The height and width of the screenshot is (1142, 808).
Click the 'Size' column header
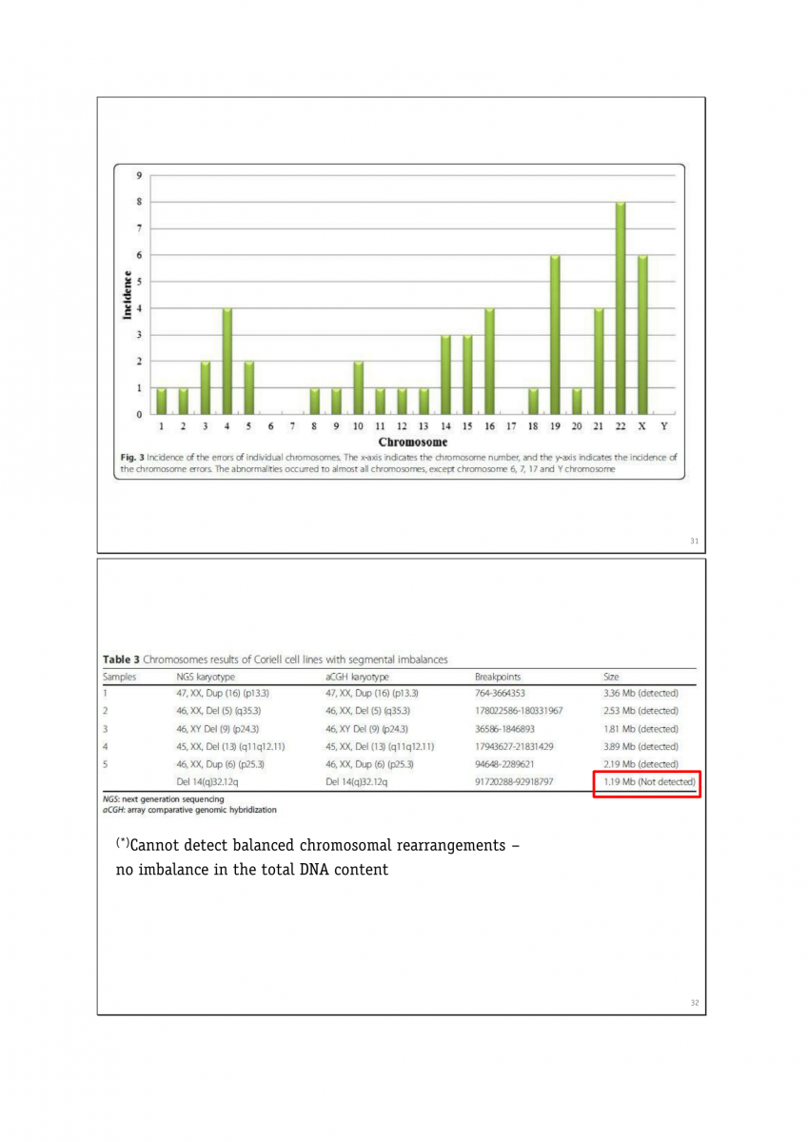[611, 677]
